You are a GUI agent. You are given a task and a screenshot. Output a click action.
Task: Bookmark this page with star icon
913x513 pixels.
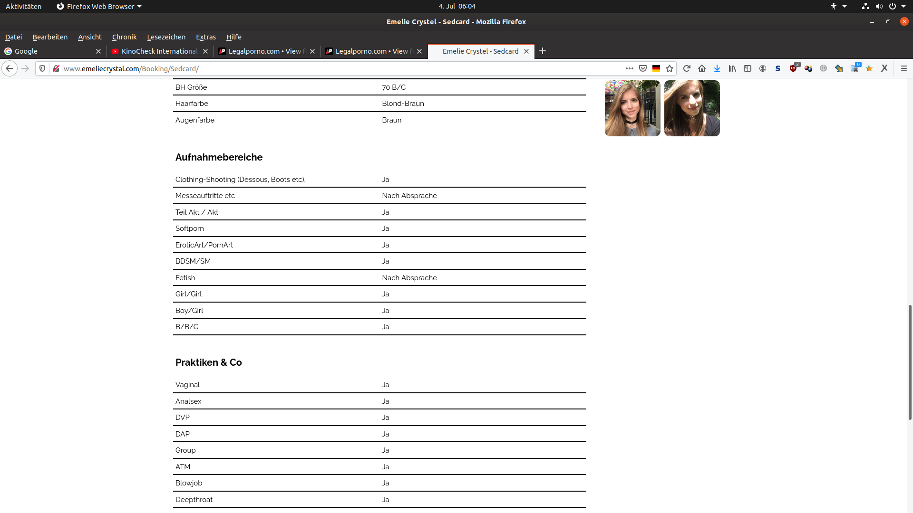(x=670, y=68)
